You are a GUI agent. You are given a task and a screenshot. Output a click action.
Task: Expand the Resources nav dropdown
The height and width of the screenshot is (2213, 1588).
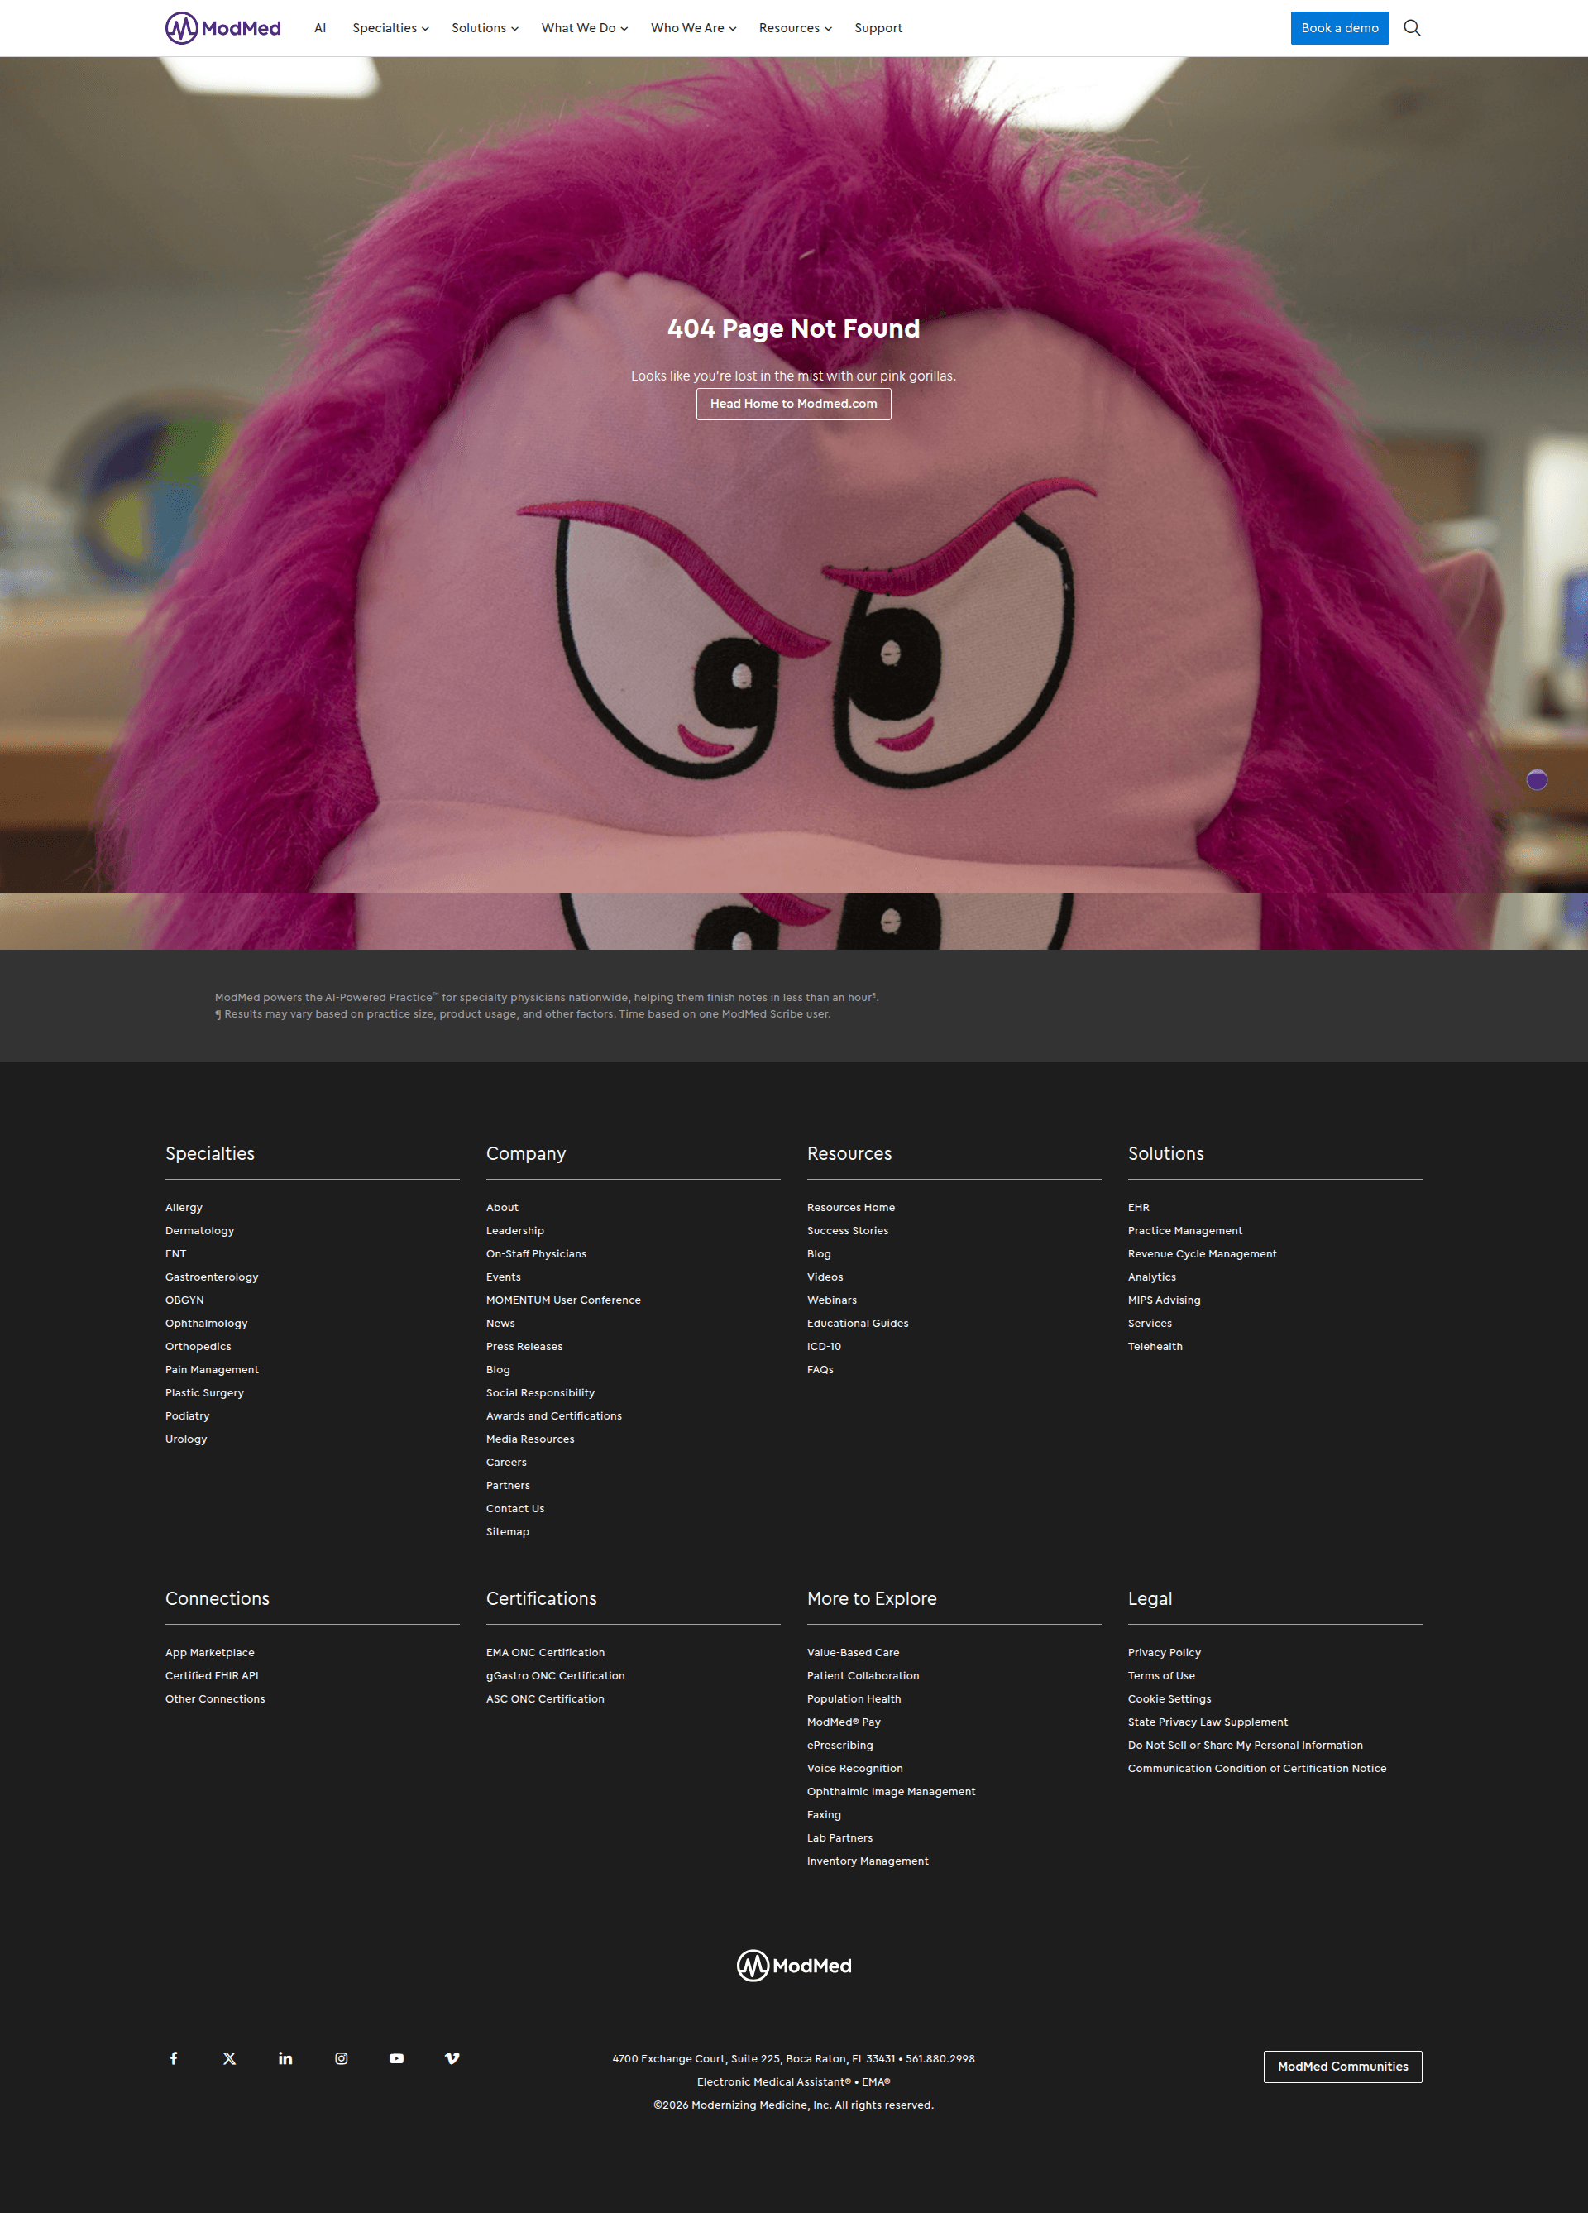795,28
